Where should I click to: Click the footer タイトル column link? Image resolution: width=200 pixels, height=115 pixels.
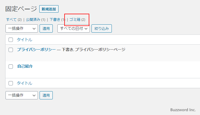24,83
